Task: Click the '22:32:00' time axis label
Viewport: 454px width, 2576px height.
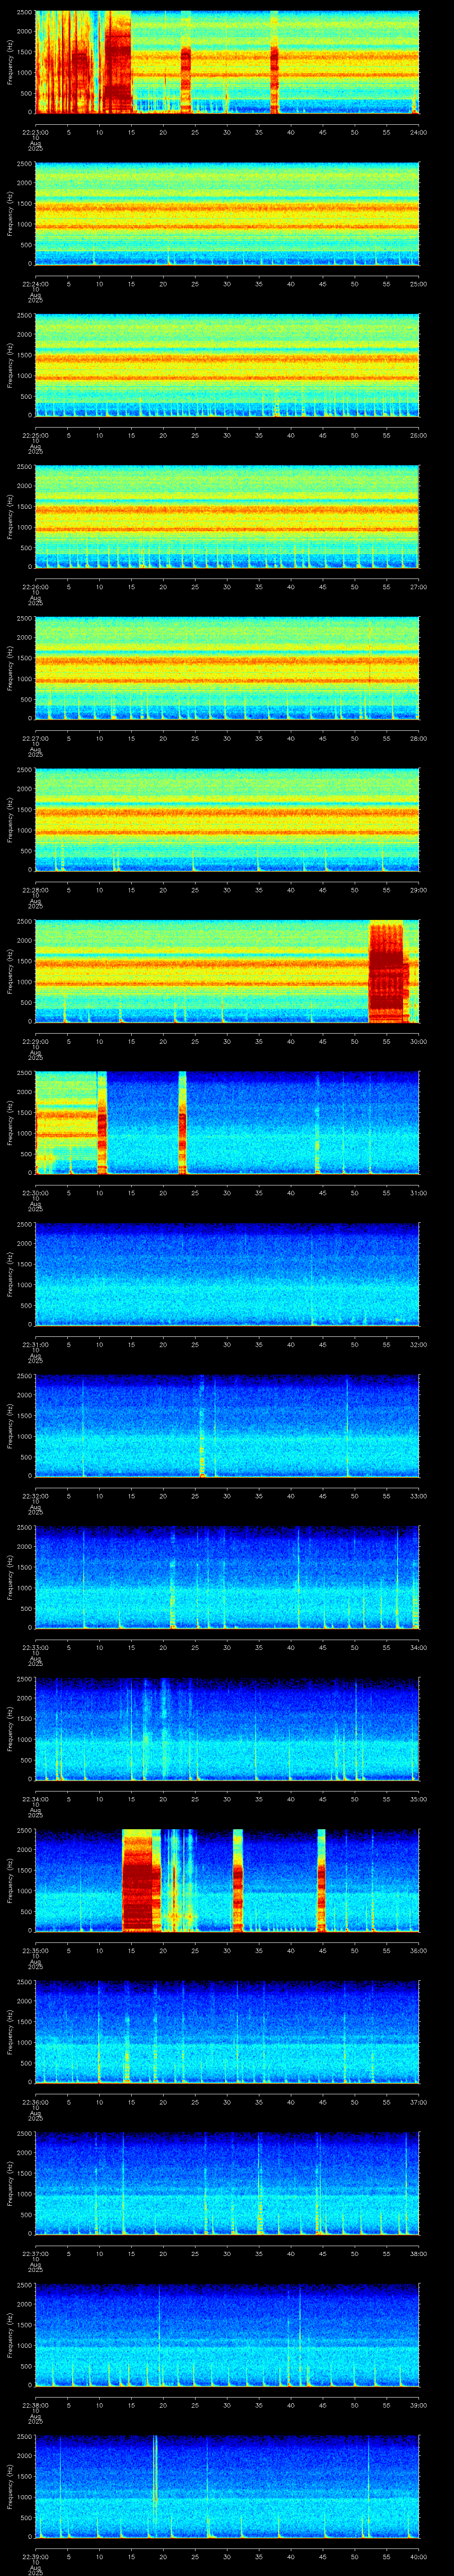Action: point(36,1496)
